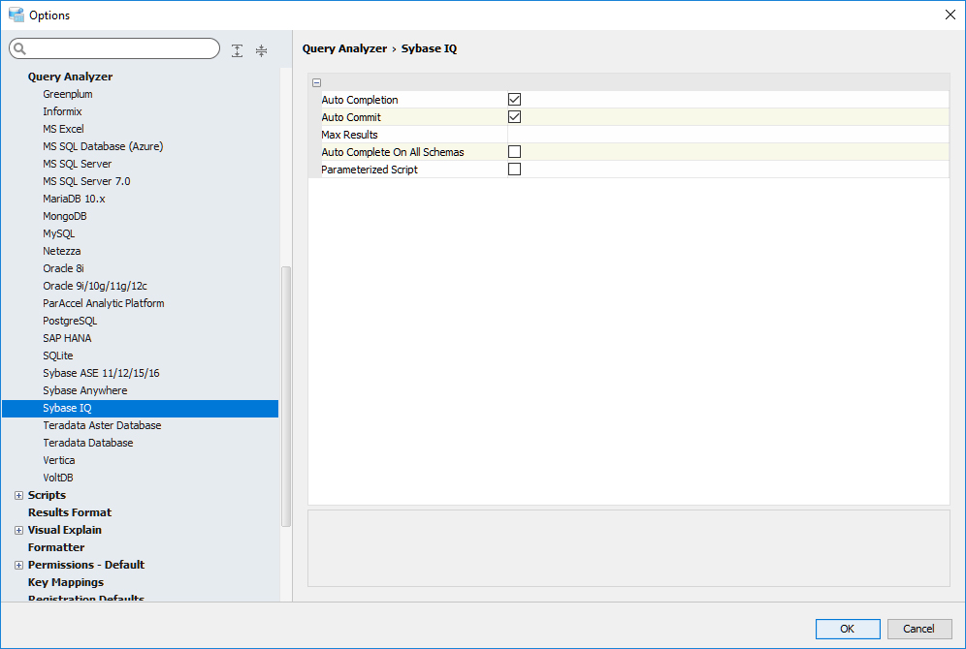Click the Cancel button

tap(918, 629)
